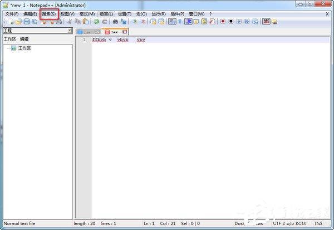This screenshot has height=230, width=334.
Task: Click the INS indicator in status bar
Action: tap(318, 223)
